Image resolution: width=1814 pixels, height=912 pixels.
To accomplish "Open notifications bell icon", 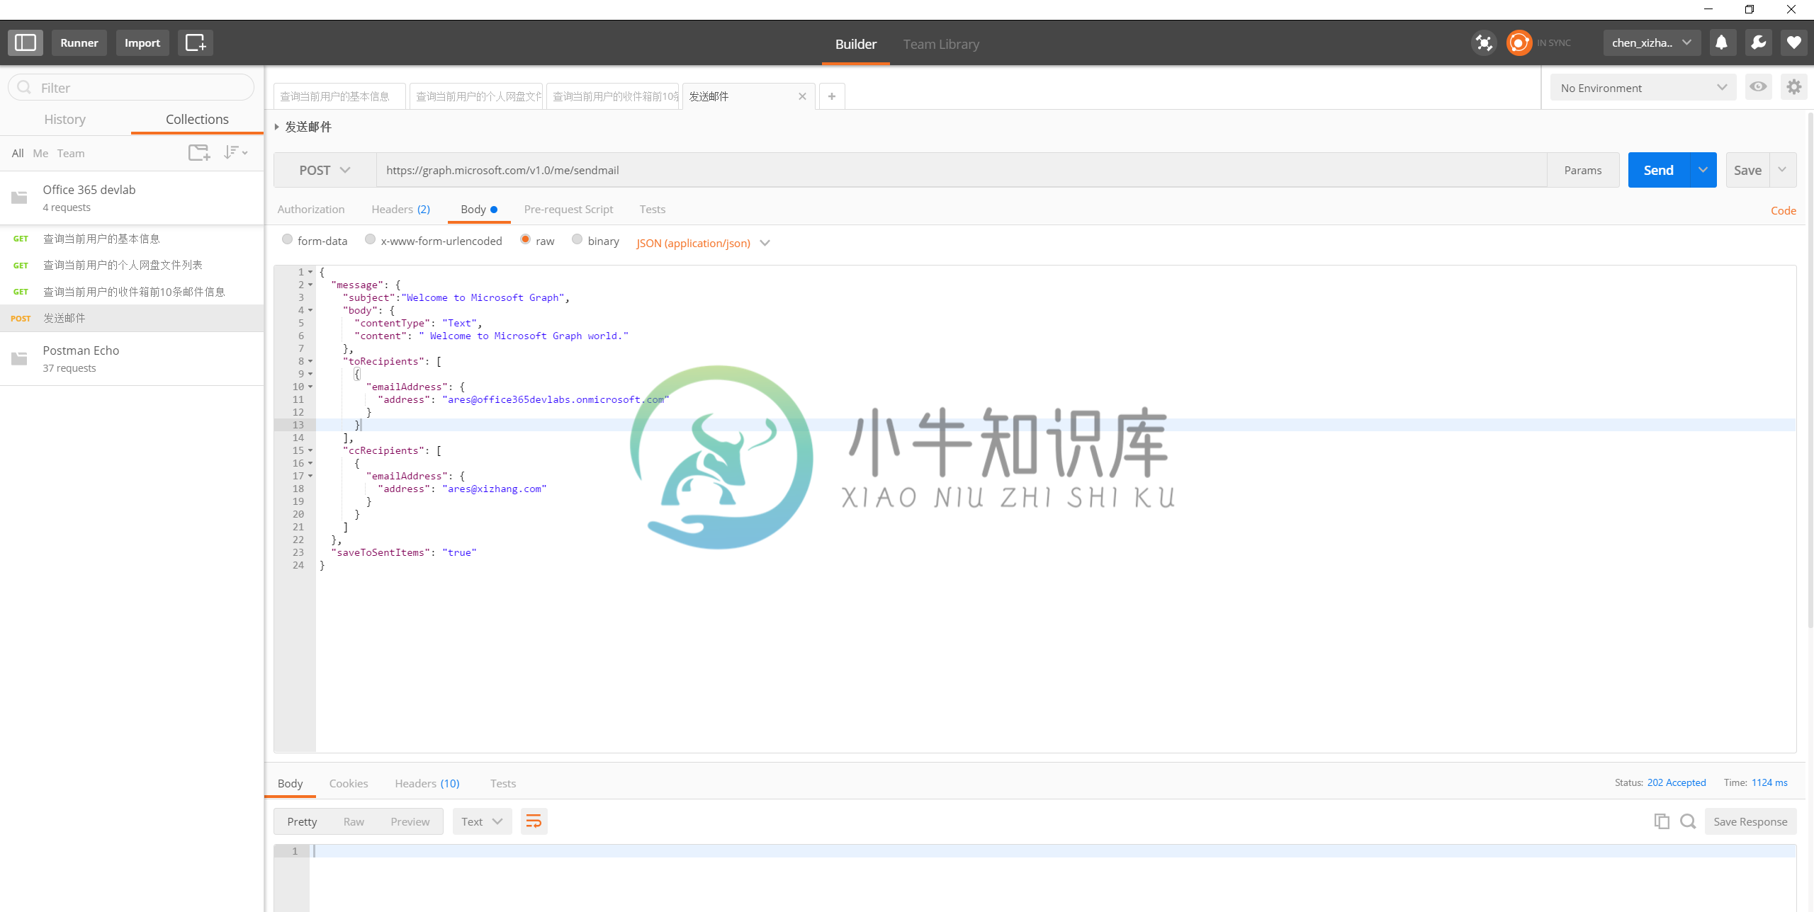I will tap(1721, 42).
